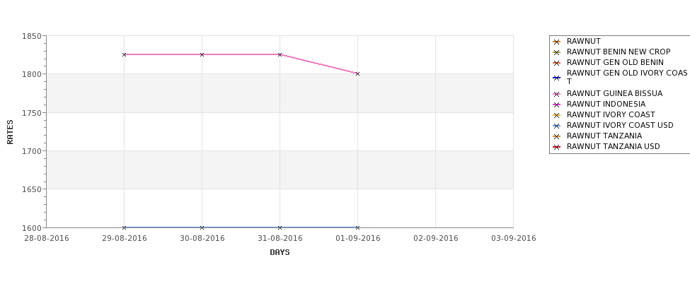The width and height of the screenshot is (690, 303).
Task: Click the blue line data point on 29-08-2016
Action: pyautogui.click(x=124, y=227)
